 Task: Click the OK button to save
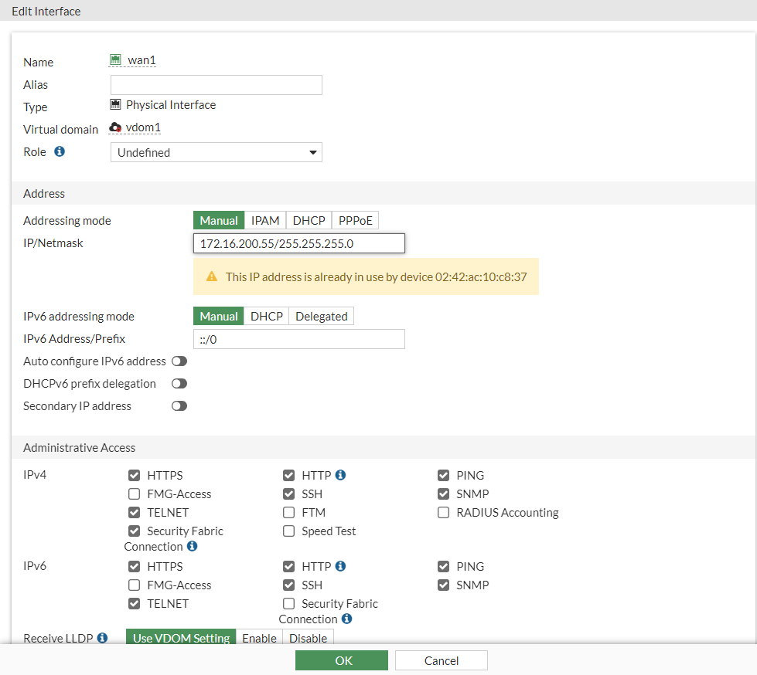pyautogui.click(x=341, y=660)
